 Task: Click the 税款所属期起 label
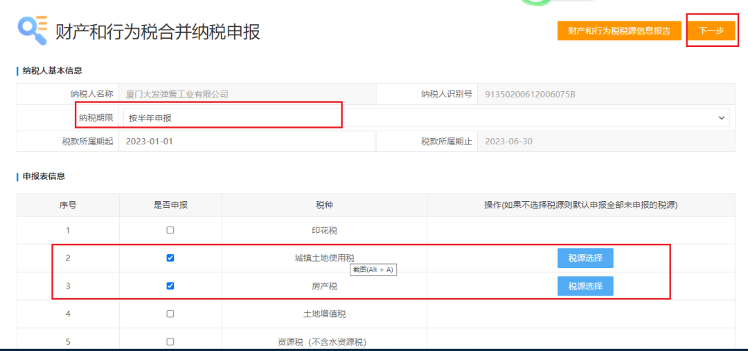[87, 141]
